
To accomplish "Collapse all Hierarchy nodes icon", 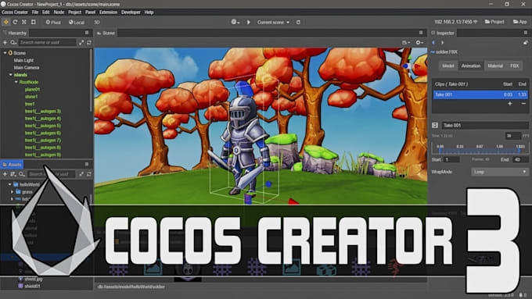I will click(x=81, y=42).
